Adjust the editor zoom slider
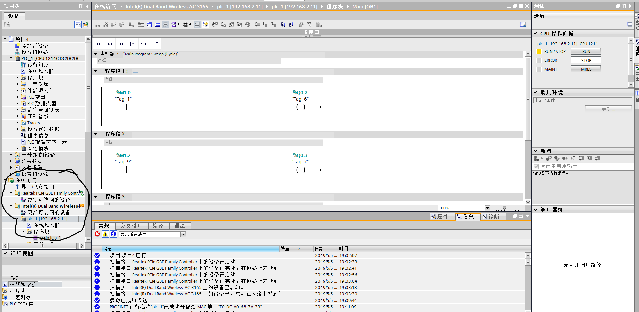 click(504, 208)
